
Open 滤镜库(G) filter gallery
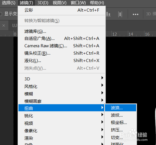(x=62, y=31)
